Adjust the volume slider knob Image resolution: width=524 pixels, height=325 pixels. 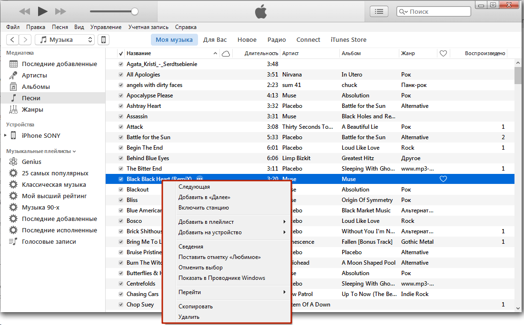point(134,12)
